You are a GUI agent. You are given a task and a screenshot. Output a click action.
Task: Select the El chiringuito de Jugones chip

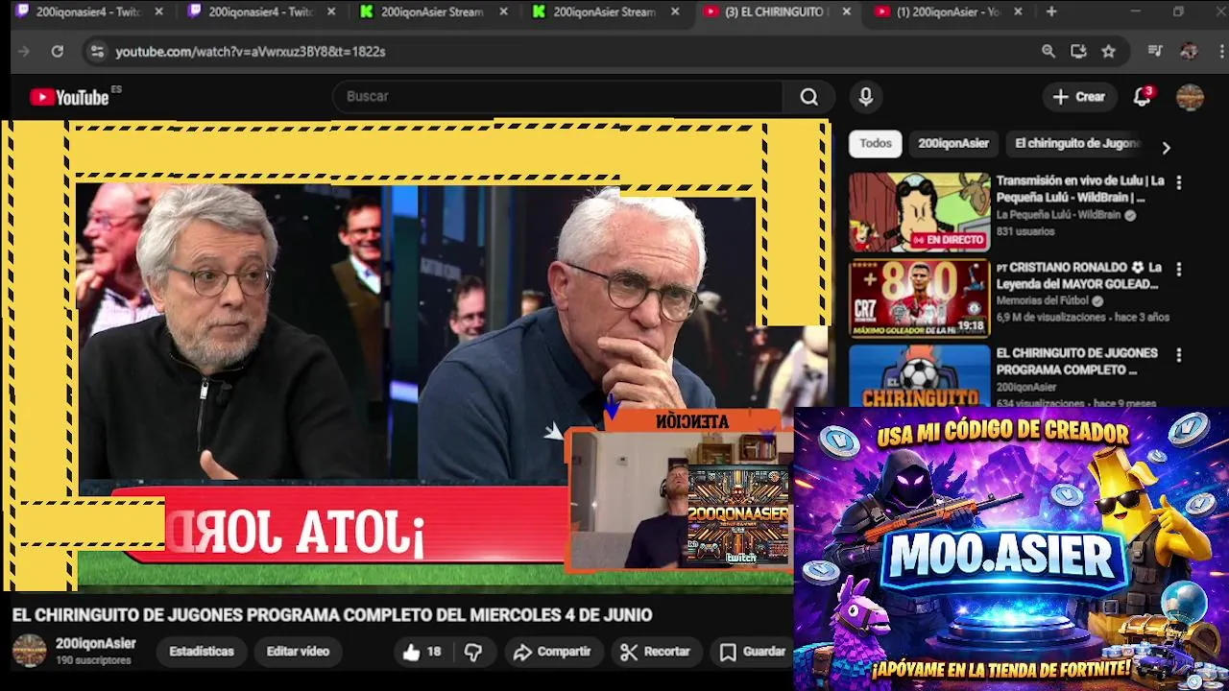[1077, 144]
